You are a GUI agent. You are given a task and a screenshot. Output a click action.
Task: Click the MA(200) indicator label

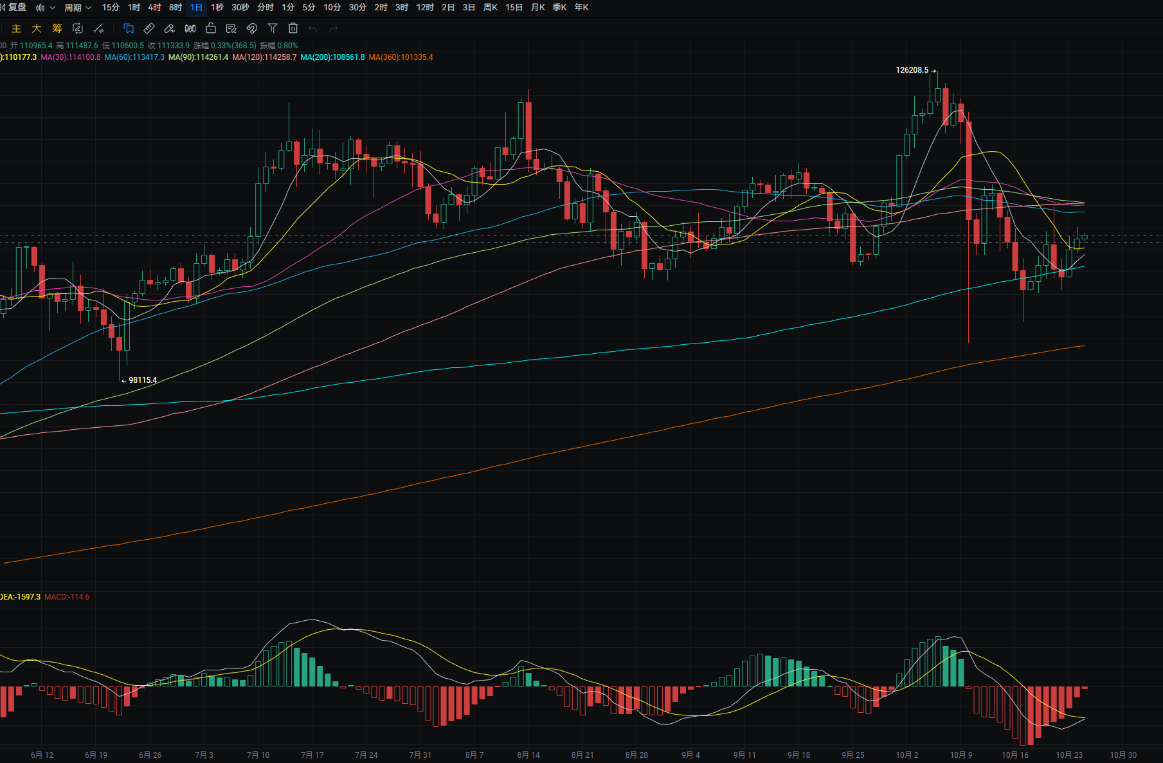[332, 57]
